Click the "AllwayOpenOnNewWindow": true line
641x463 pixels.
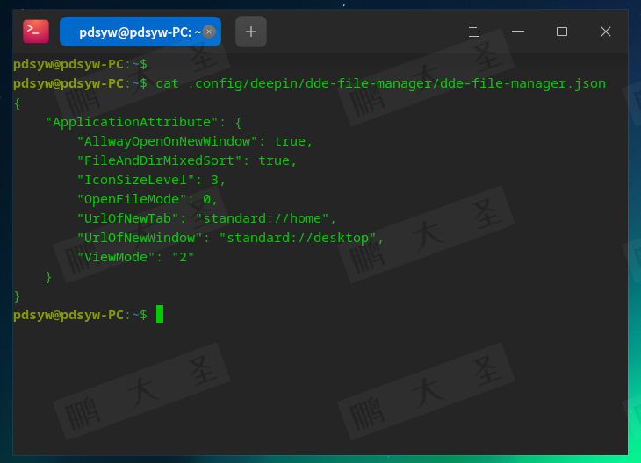(195, 141)
